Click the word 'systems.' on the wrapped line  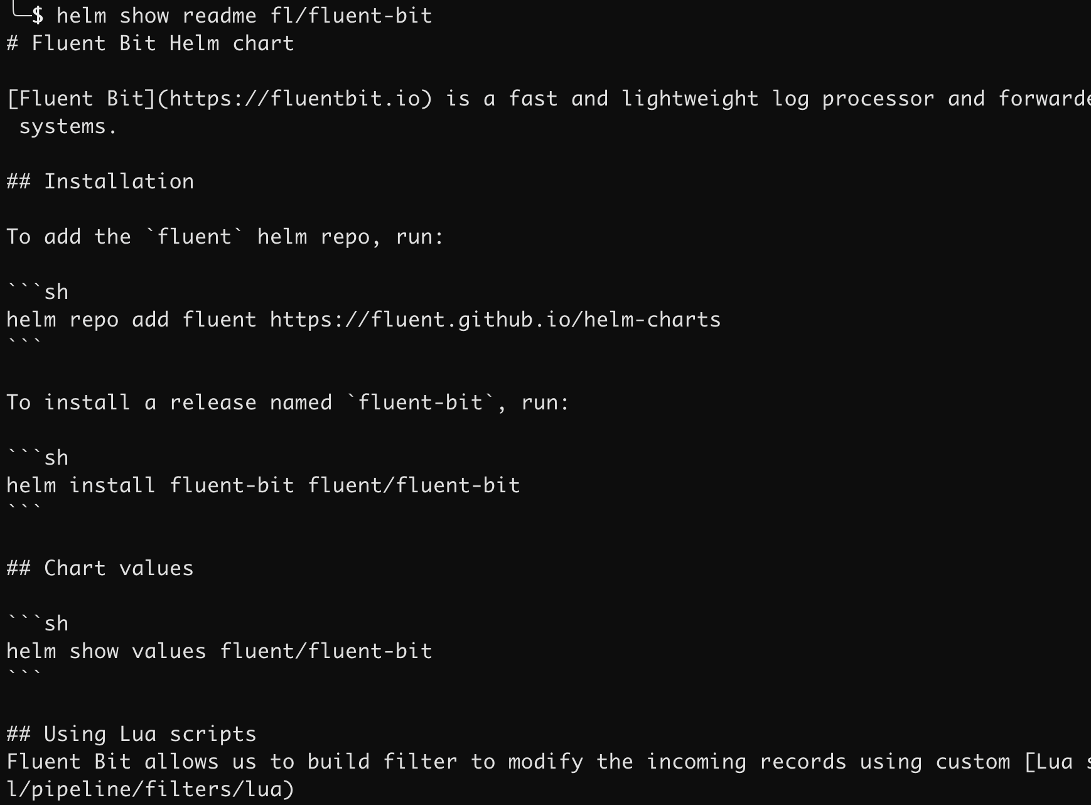(x=68, y=127)
